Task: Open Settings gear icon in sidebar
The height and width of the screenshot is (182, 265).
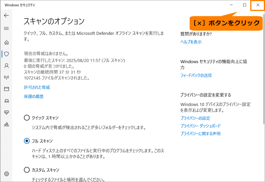Action: tap(6, 174)
